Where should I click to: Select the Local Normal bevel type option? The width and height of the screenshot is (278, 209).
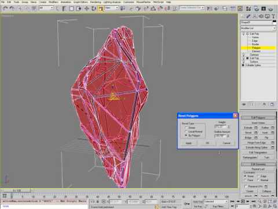tap(186, 132)
